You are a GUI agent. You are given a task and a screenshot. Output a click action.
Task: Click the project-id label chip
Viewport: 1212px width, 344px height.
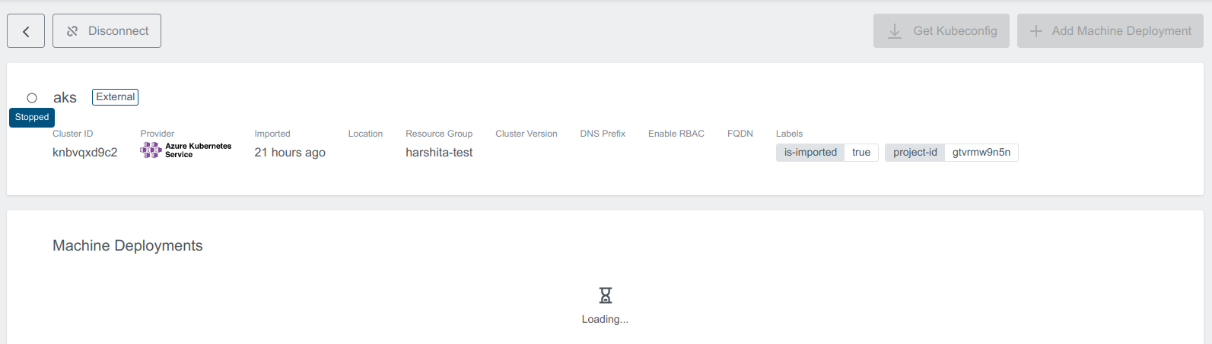[915, 153]
